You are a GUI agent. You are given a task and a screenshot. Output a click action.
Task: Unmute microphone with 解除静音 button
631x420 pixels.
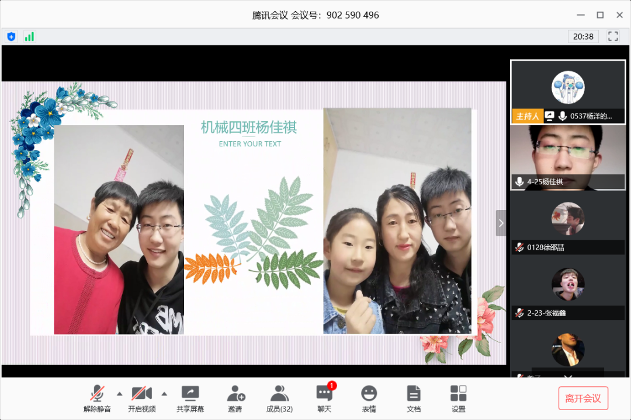coord(97,398)
